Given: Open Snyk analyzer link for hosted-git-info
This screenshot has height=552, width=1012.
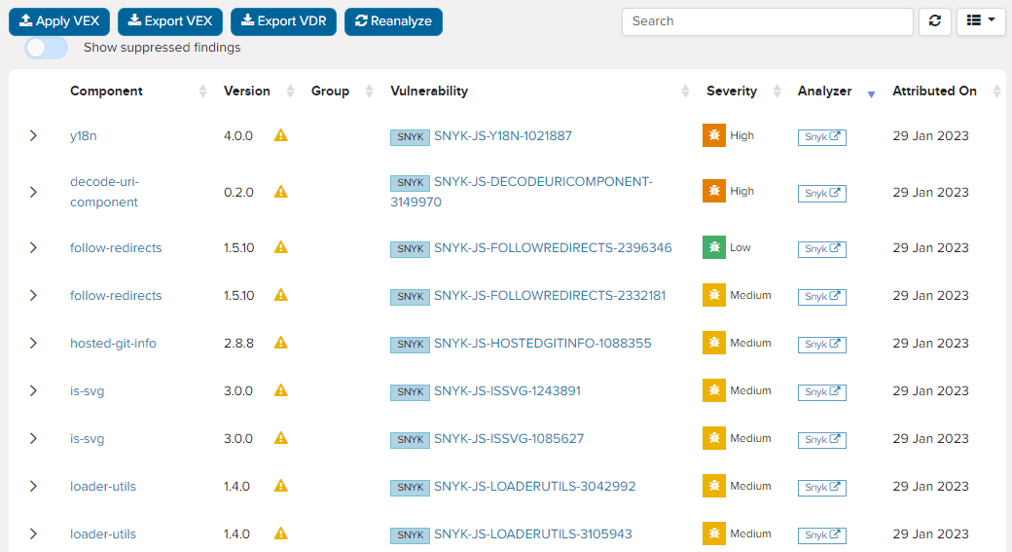Looking at the screenshot, I should click(x=822, y=344).
